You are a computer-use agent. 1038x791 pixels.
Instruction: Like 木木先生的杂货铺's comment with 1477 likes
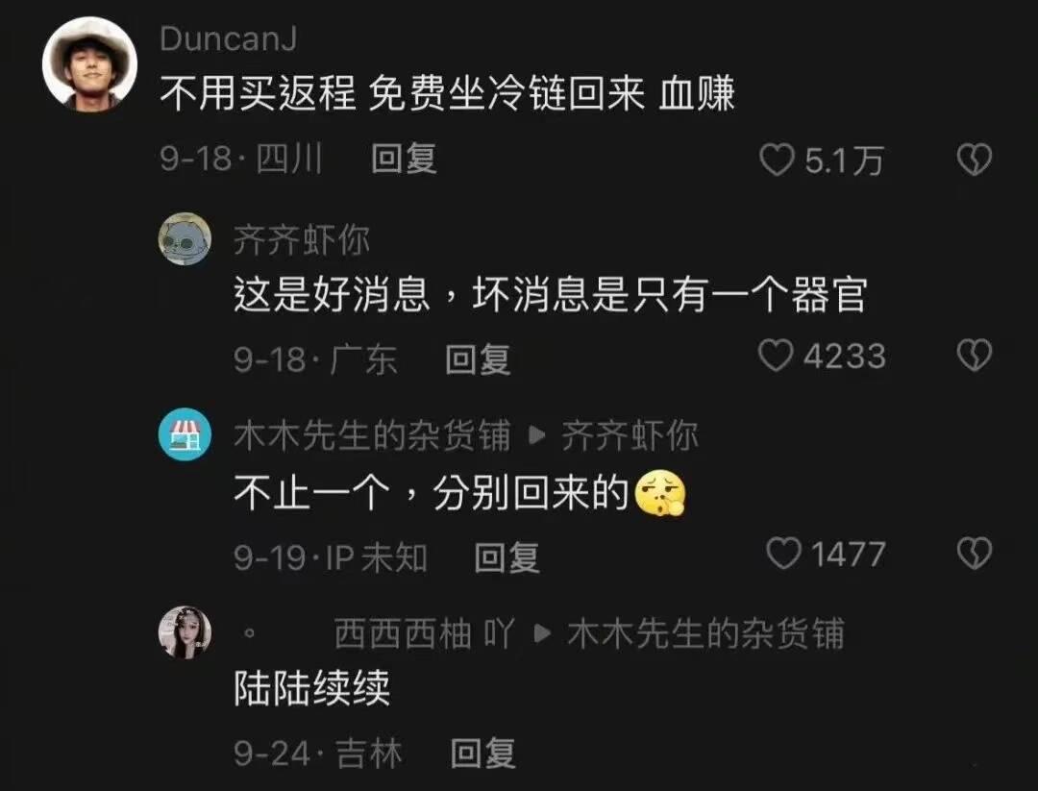tap(783, 554)
